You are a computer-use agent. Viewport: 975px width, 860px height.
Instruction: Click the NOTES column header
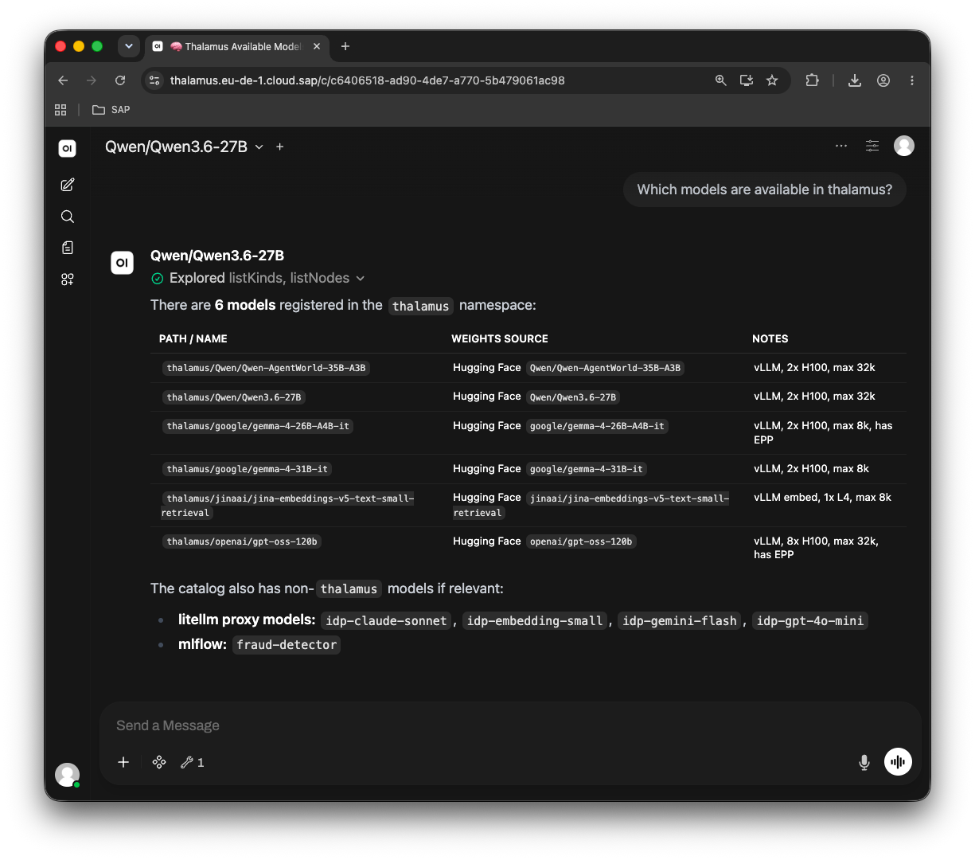pos(770,338)
